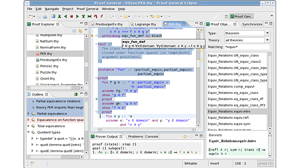The width and height of the screenshot is (300, 168).
Task: Open the Proof General menu
Action: click(x=87, y=9)
